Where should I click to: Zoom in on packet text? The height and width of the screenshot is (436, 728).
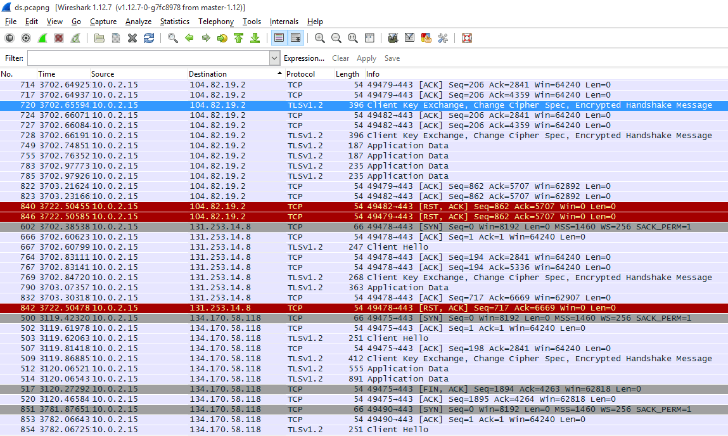tap(320, 38)
